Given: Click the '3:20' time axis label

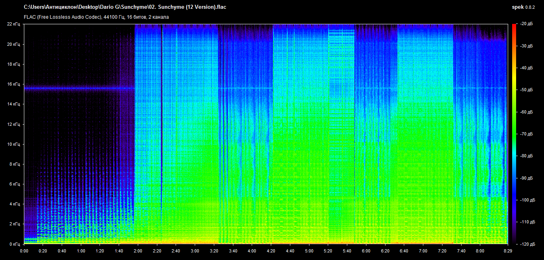Looking at the screenshot, I should tap(214, 251).
